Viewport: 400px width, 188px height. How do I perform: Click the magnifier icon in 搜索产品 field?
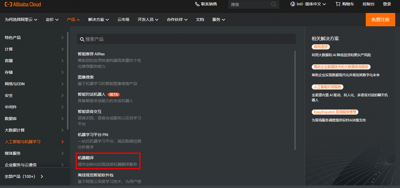tap(82, 40)
